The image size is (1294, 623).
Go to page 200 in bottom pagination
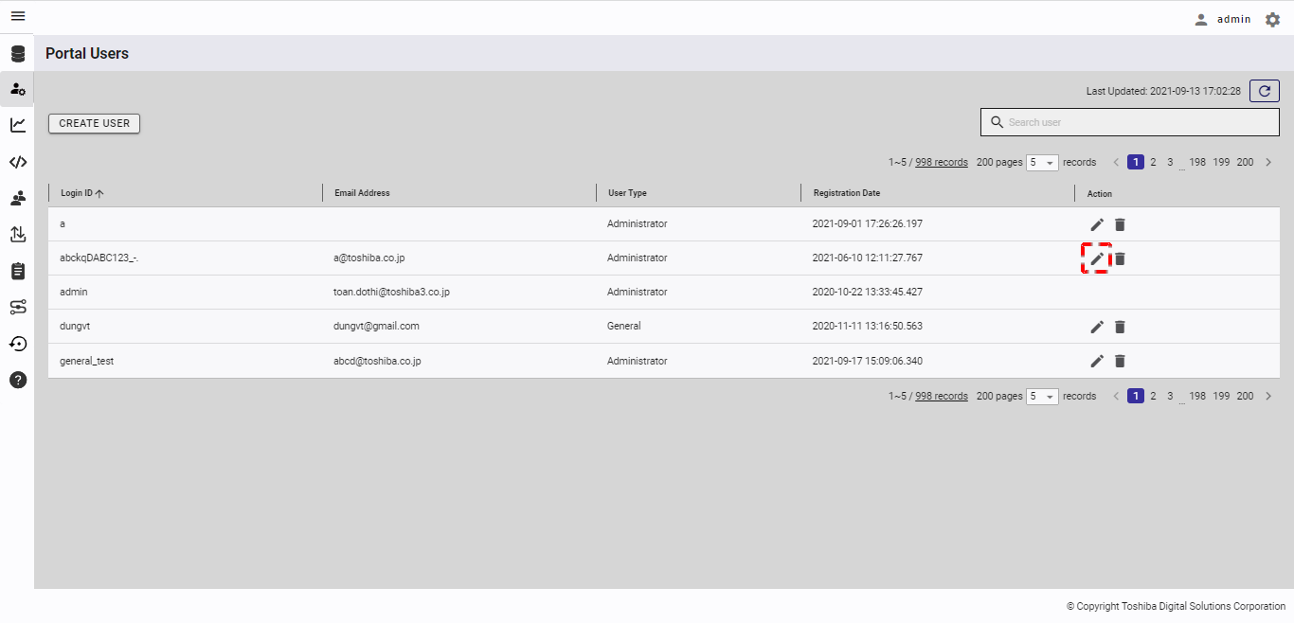(x=1245, y=396)
